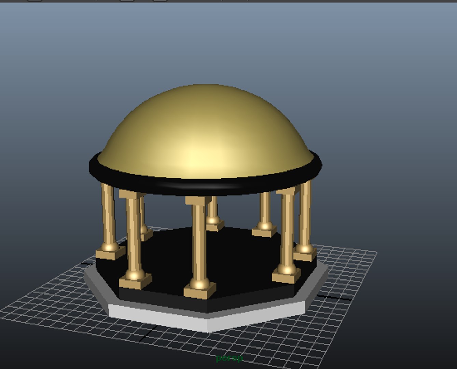Pick the rightmost column's base block

tap(305, 255)
